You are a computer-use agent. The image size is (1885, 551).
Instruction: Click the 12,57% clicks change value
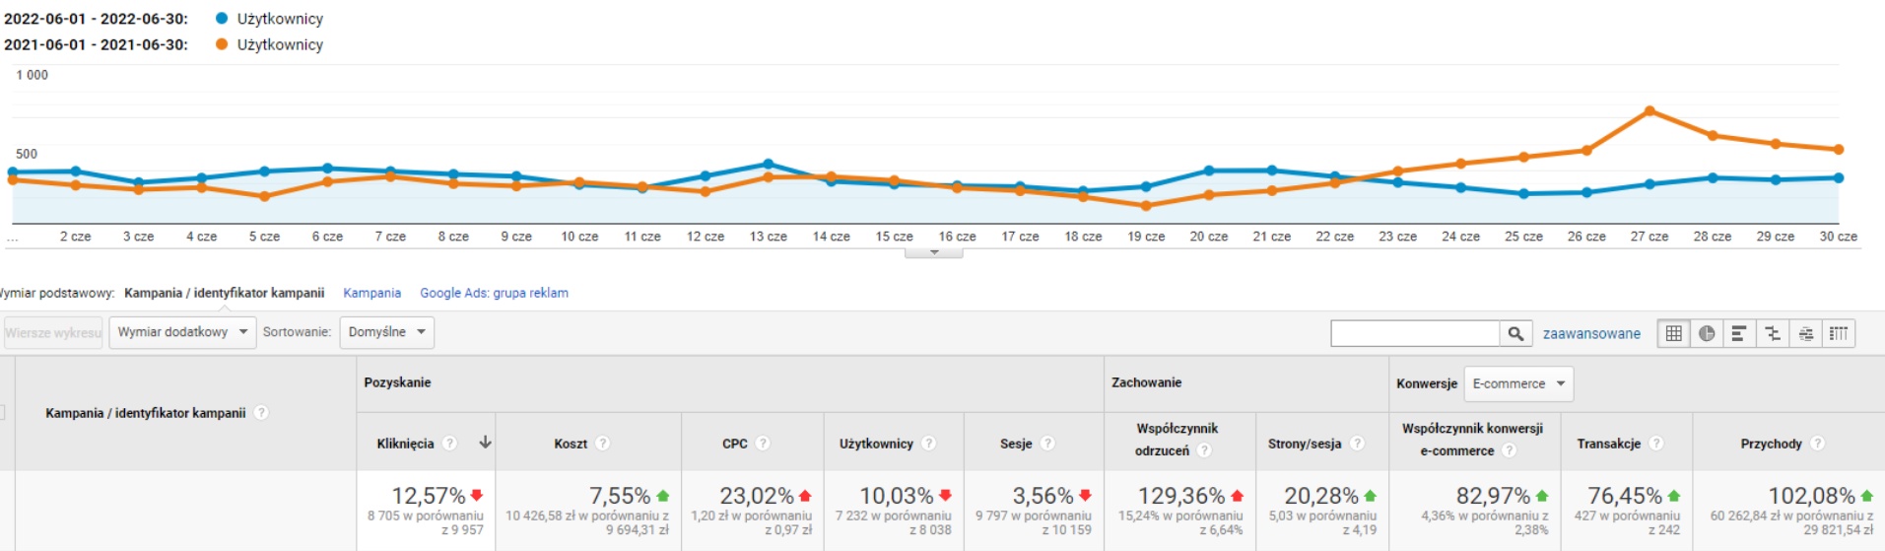(428, 496)
